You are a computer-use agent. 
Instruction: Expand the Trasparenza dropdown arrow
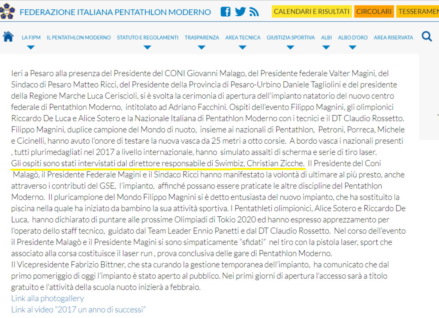pyautogui.click(x=201, y=48)
